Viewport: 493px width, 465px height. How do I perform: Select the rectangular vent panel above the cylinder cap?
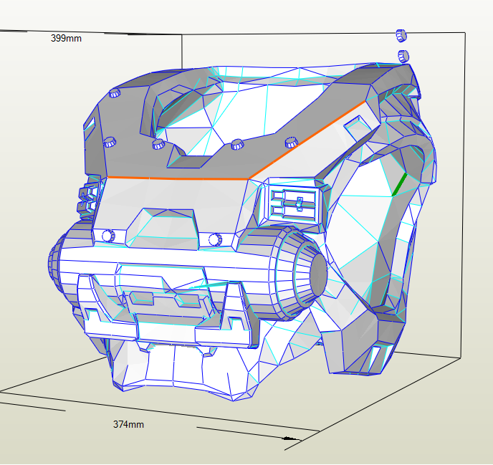(x=293, y=203)
